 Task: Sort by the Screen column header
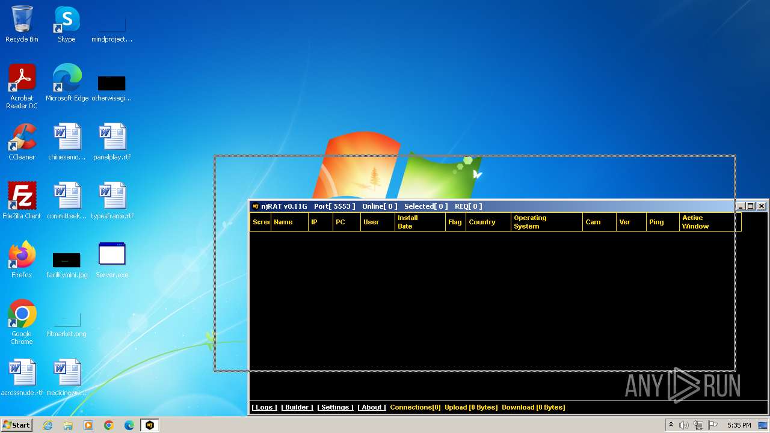tap(260, 222)
